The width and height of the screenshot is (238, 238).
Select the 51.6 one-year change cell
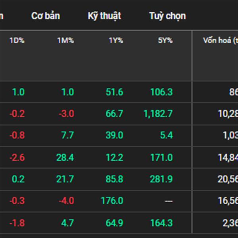tap(115, 92)
